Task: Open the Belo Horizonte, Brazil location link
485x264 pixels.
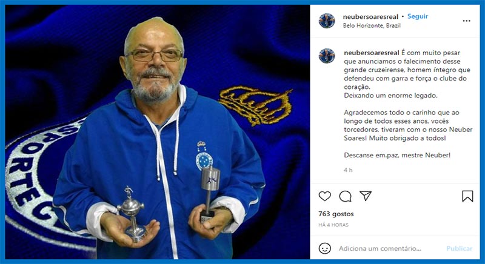Action: coord(372,25)
